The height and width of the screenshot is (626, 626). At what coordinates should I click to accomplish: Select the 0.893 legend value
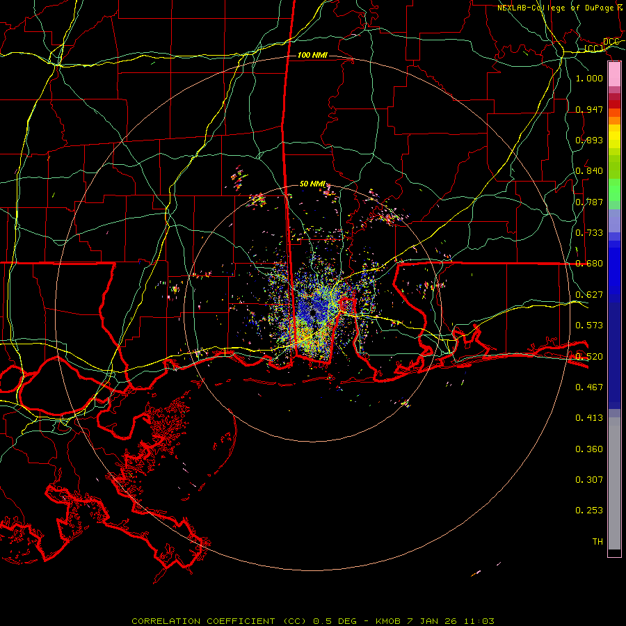[x=589, y=140]
